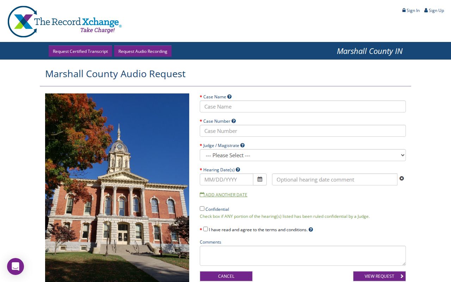Click the Marshall County IN heading text

(370, 51)
